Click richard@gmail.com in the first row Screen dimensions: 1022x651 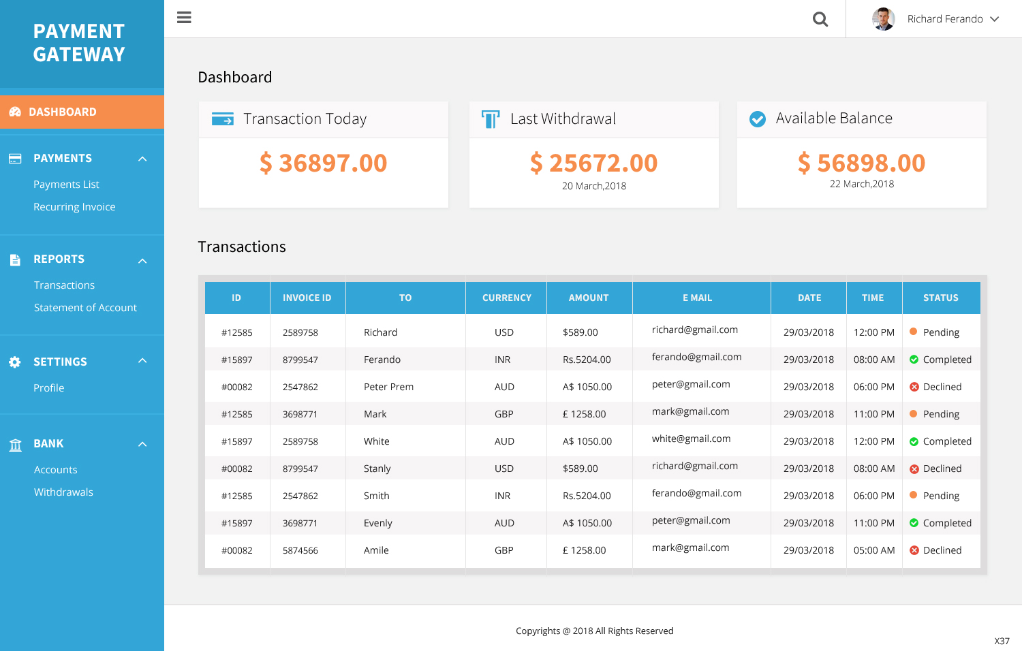(x=694, y=330)
